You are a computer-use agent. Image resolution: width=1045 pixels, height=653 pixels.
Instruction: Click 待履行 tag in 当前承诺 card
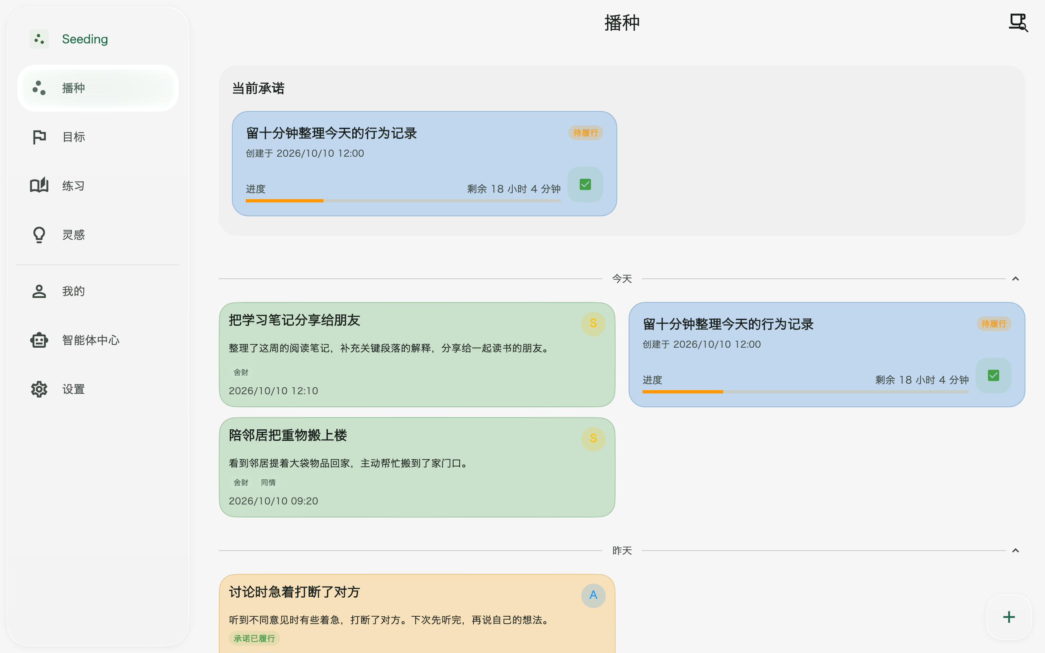coord(585,133)
